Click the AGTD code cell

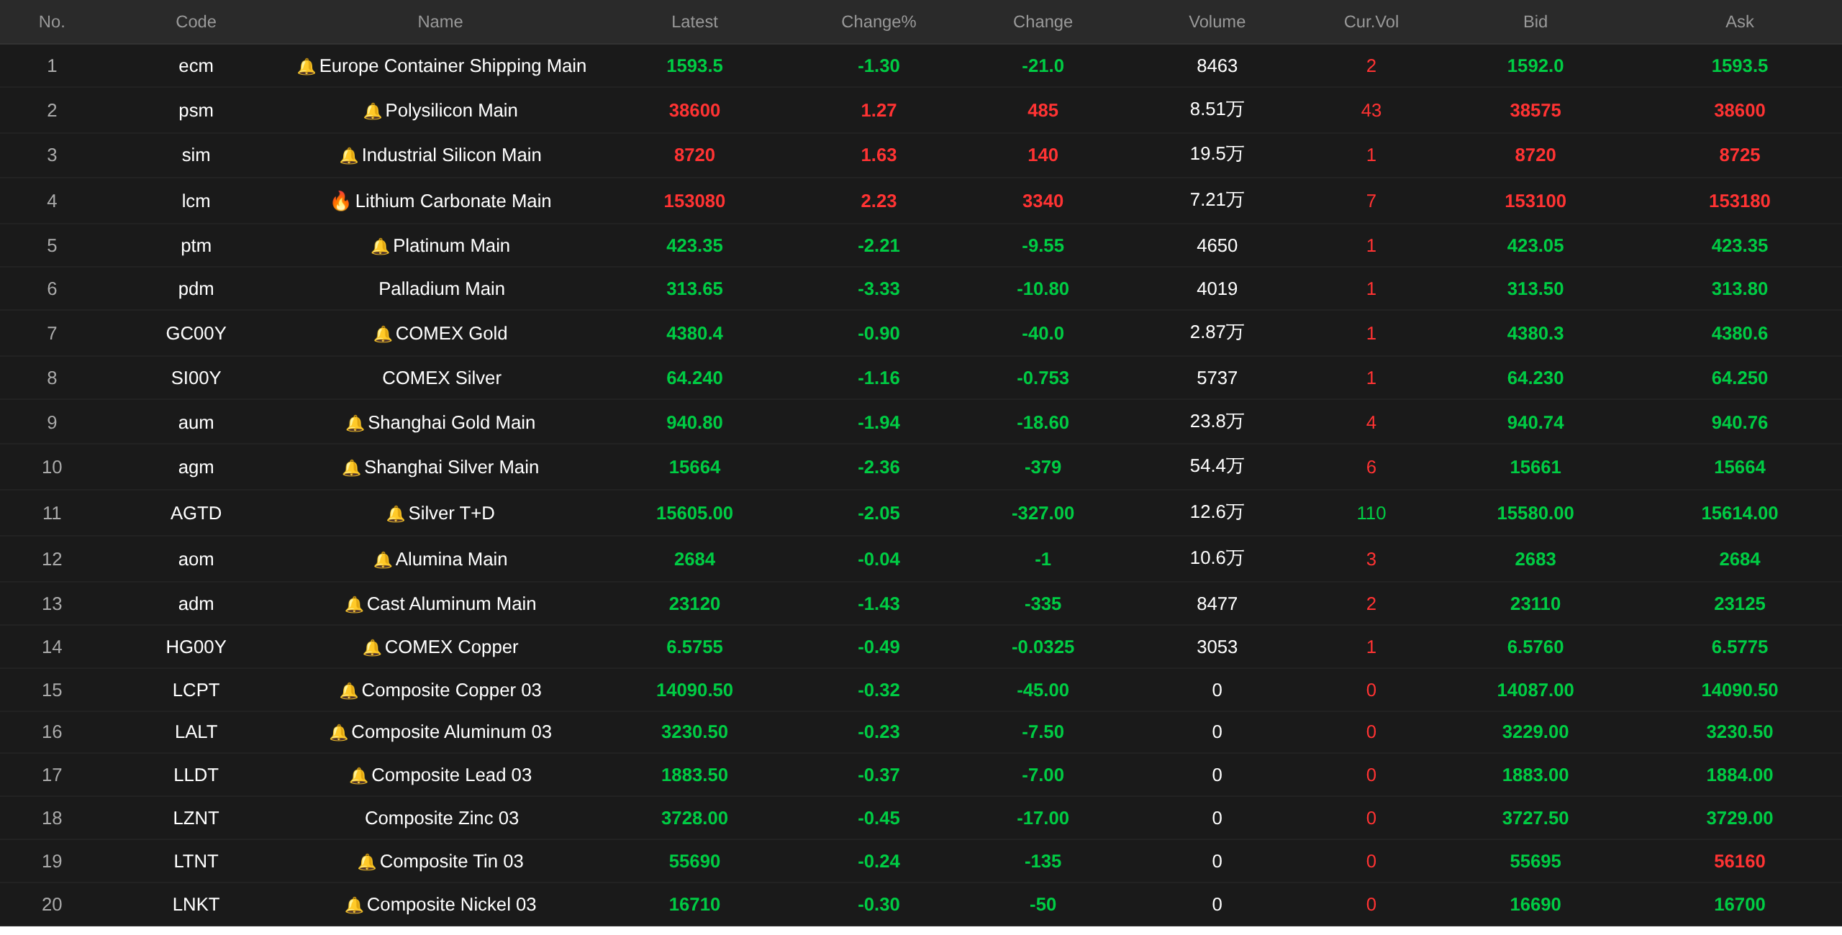coord(196,513)
